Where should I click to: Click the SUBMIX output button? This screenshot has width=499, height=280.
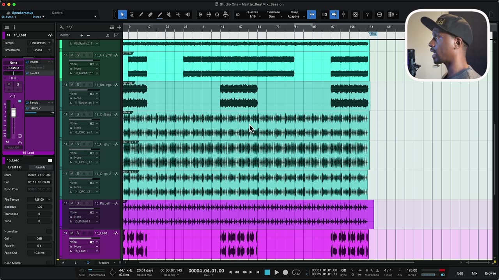click(13, 68)
